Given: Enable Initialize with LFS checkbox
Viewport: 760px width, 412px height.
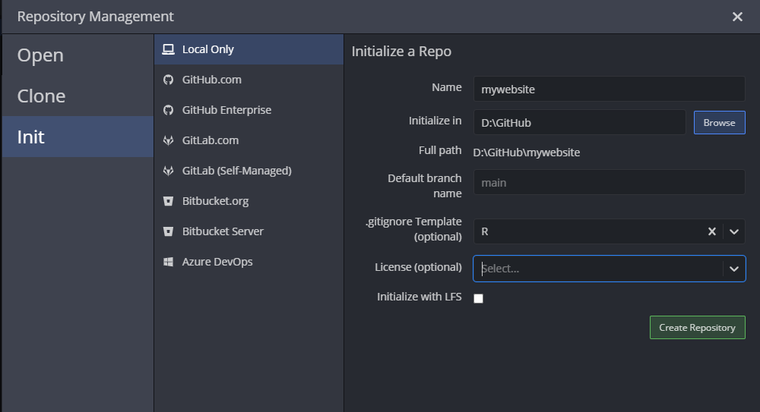Looking at the screenshot, I should click(x=478, y=298).
